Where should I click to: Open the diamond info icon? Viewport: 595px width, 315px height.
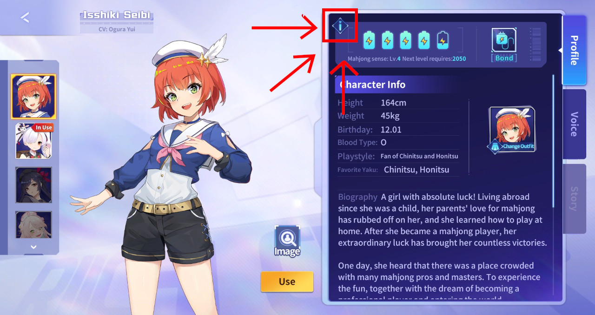340,26
